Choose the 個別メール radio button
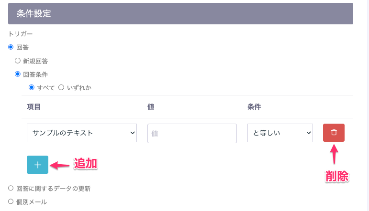The height and width of the screenshot is (211, 369). coord(11,201)
